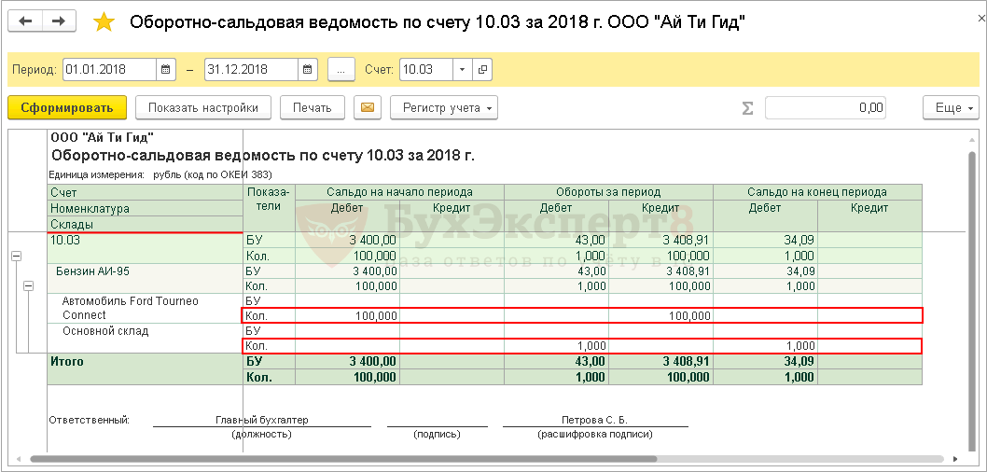Open calendar for the period start date
987x472 pixels.
tap(166, 70)
